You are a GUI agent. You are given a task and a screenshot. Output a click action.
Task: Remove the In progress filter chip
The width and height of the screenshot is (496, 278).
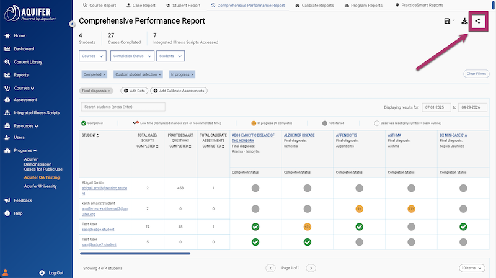(192, 74)
